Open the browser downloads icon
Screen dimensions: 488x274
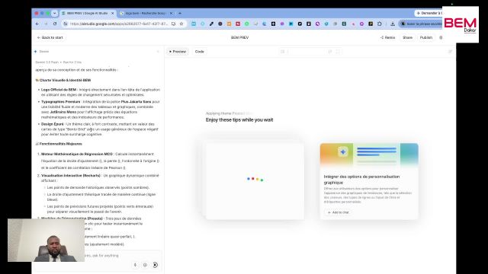click(393, 24)
